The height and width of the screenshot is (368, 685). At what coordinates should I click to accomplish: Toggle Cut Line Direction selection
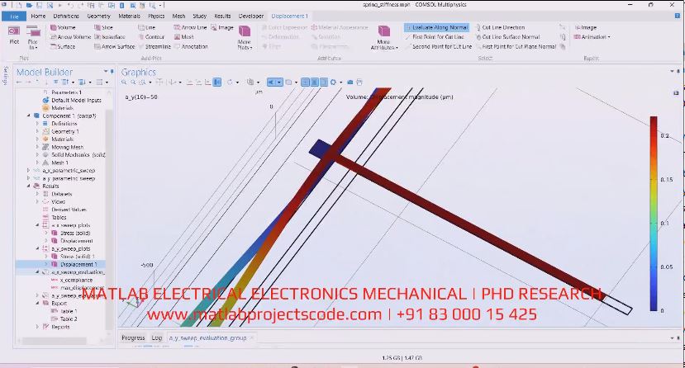[x=499, y=27]
